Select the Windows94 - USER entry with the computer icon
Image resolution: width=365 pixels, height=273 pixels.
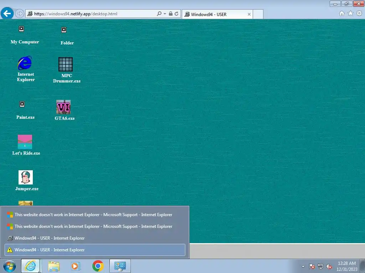click(x=95, y=238)
